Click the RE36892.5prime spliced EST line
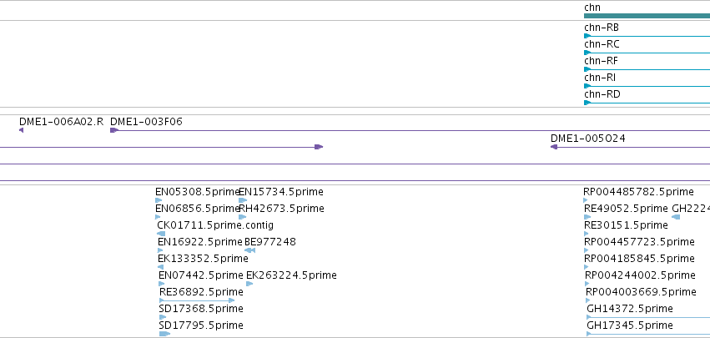This screenshot has width=710, height=338. click(x=197, y=300)
